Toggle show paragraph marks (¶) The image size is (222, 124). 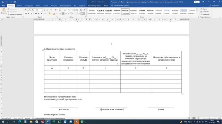tap(84, 10)
